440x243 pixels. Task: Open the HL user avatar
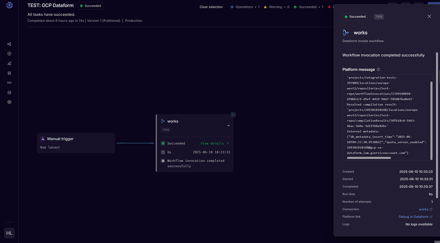click(9, 233)
